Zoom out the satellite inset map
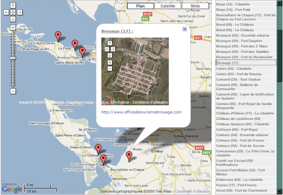This screenshot has width=283, height=195. pyautogui.click(x=110, y=68)
